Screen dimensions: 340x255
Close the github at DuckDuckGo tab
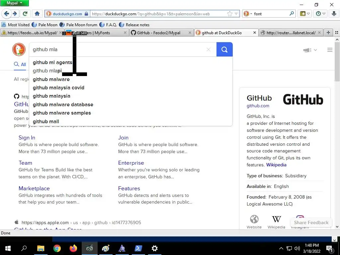[x=254, y=33]
